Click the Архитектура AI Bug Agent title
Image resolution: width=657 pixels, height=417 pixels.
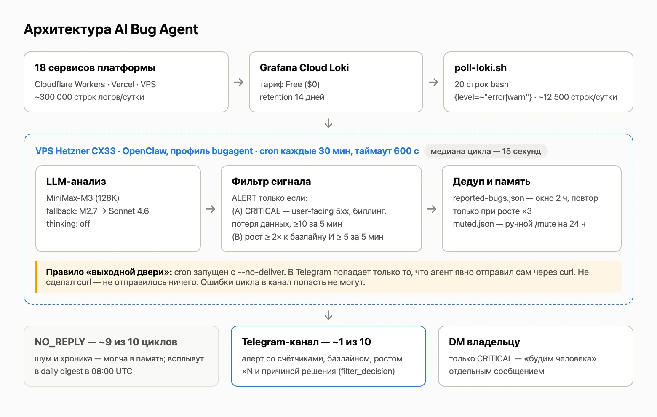coord(111,29)
